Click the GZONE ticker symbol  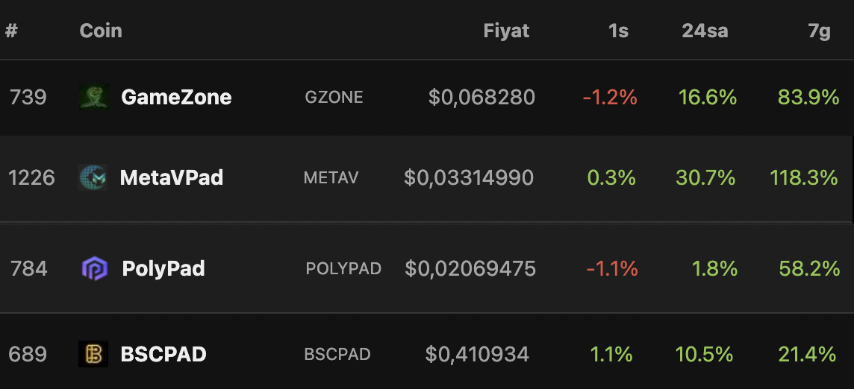pos(334,97)
